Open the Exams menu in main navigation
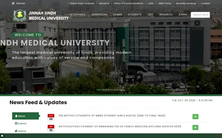The width and height of the screenshot is (222, 138). (118, 14)
